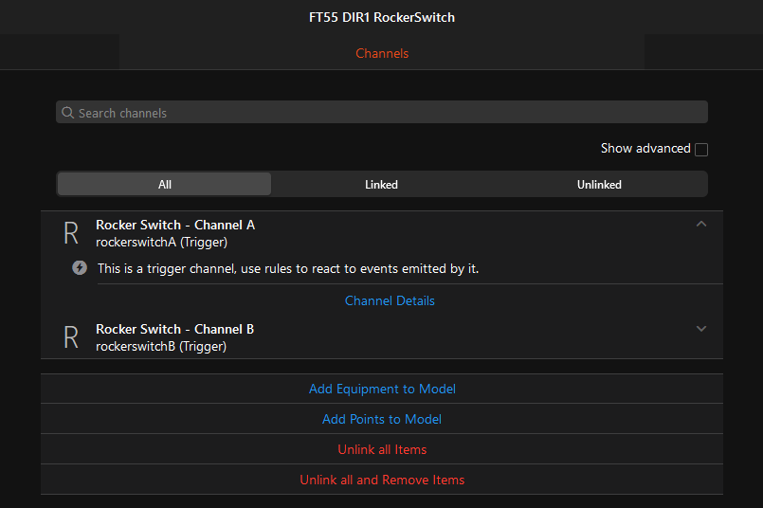763x508 pixels.
Task: Collapse Rocker Switch Channel A chevron
Action: (701, 225)
